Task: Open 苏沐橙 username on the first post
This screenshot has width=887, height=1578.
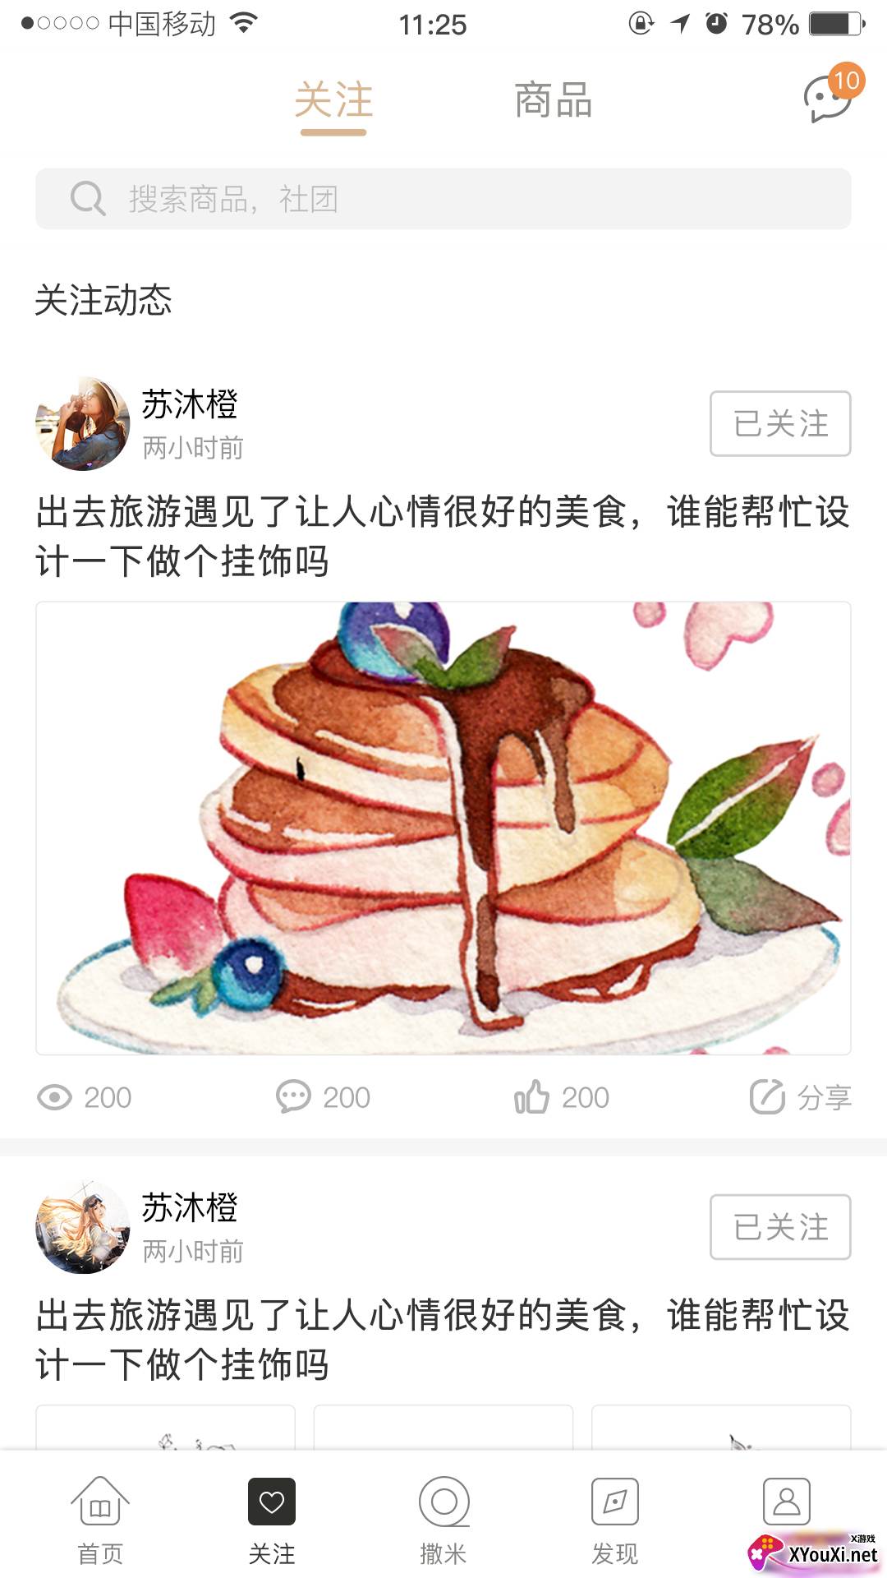Action: (190, 404)
